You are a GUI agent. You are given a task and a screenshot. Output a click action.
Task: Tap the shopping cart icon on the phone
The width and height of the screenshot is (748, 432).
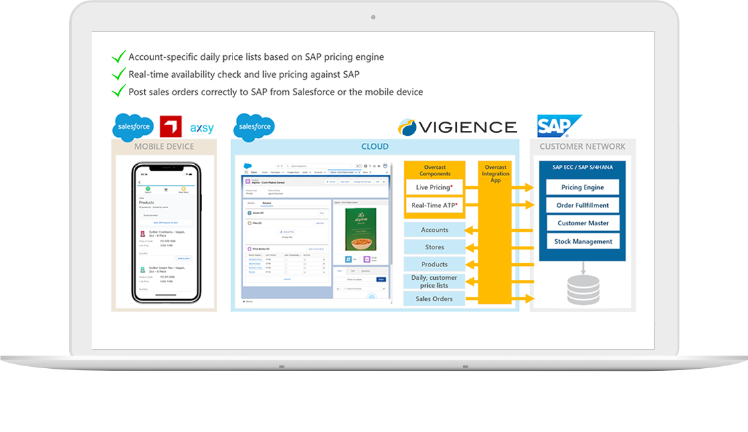pos(165,190)
